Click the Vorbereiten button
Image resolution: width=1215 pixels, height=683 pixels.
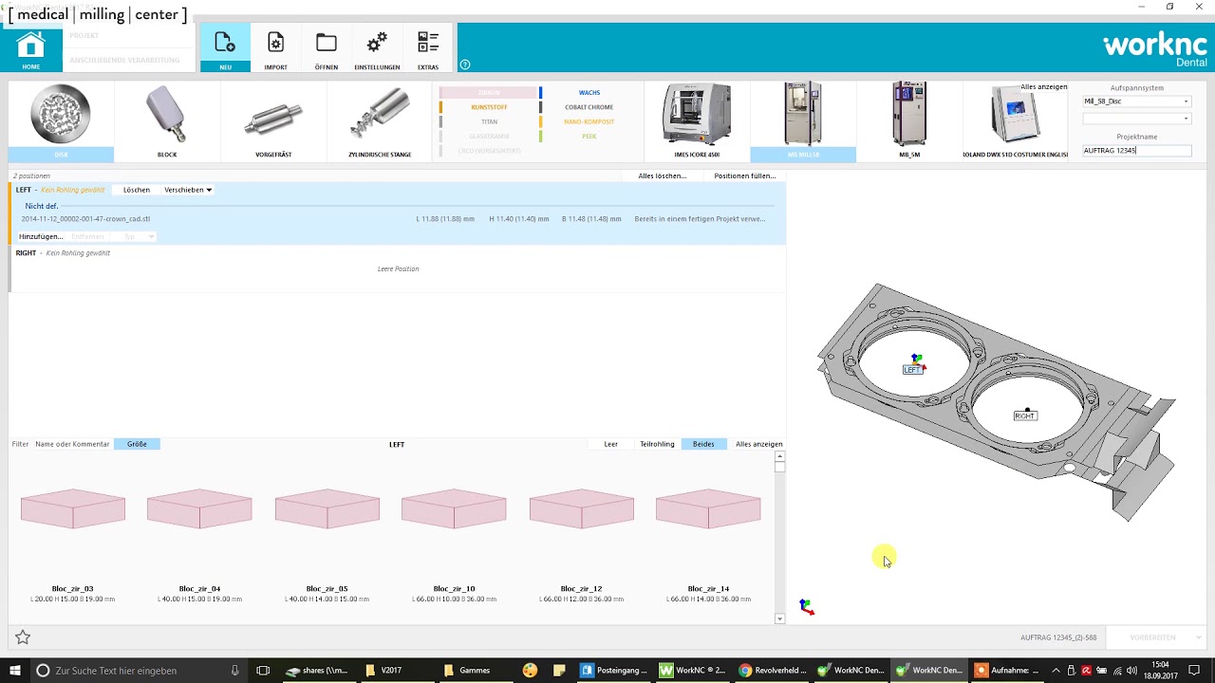pyautogui.click(x=1152, y=637)
